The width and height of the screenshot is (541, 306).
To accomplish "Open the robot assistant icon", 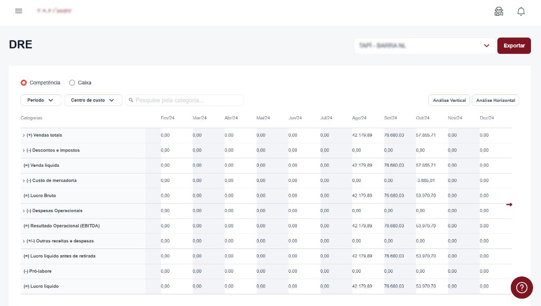I will 499,11.
